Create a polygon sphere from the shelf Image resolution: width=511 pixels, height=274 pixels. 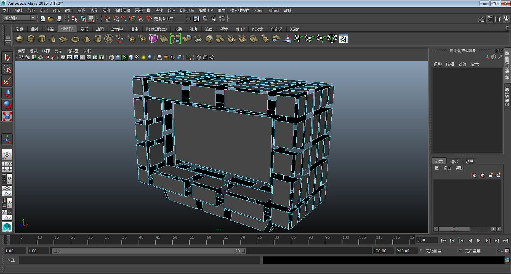20,39
